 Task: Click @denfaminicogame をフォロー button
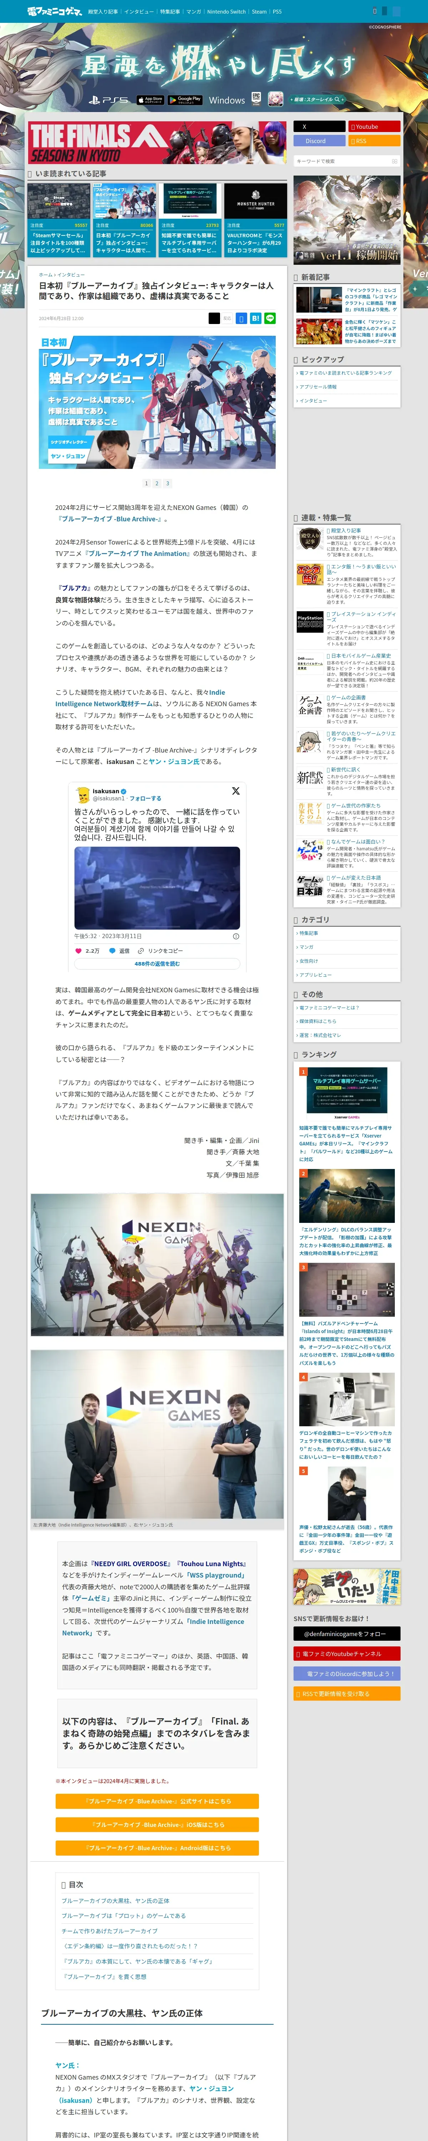point(347,1634)
